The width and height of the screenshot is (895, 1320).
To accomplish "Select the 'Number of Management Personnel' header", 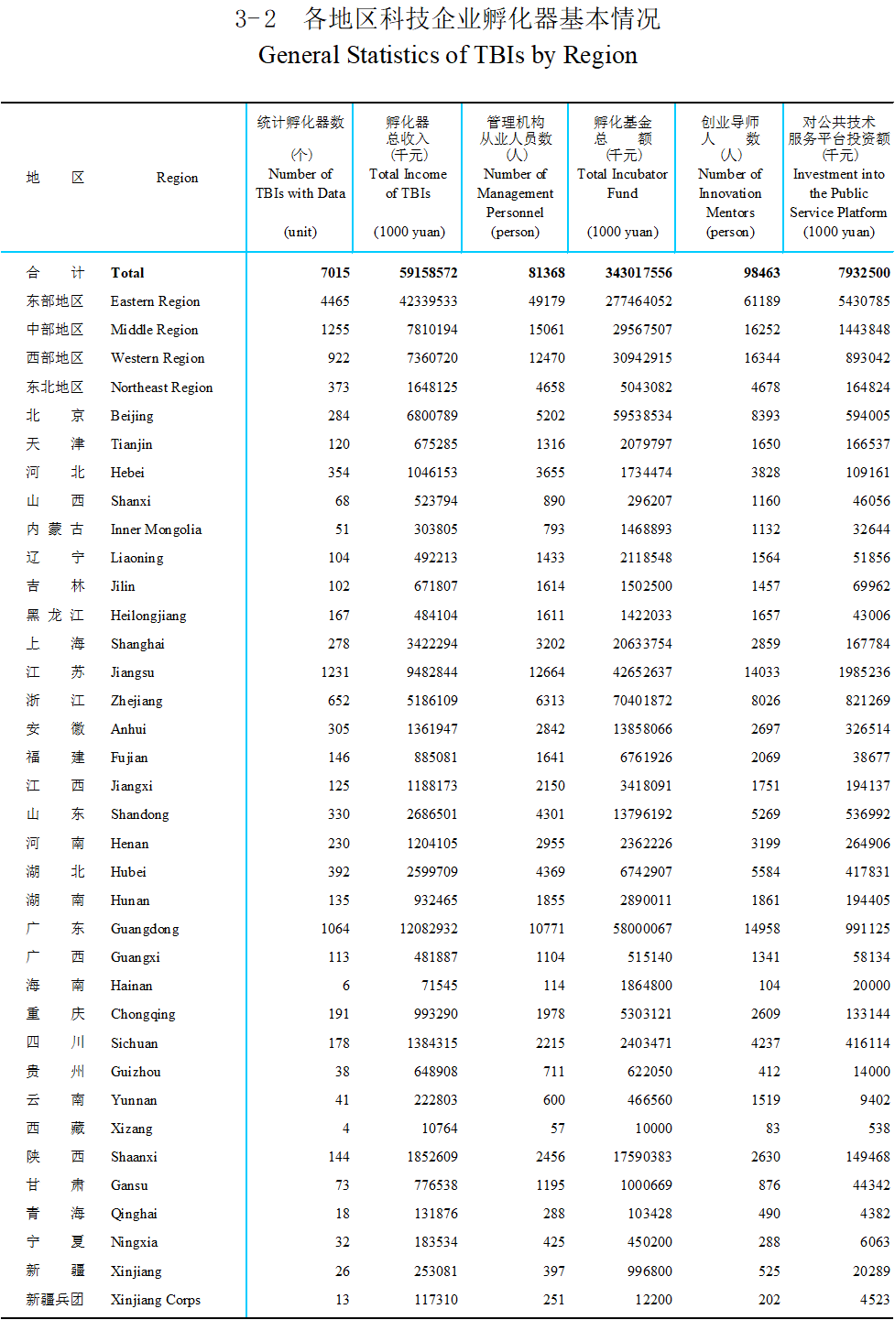I will pyautogui.click(x=515, y=193).
